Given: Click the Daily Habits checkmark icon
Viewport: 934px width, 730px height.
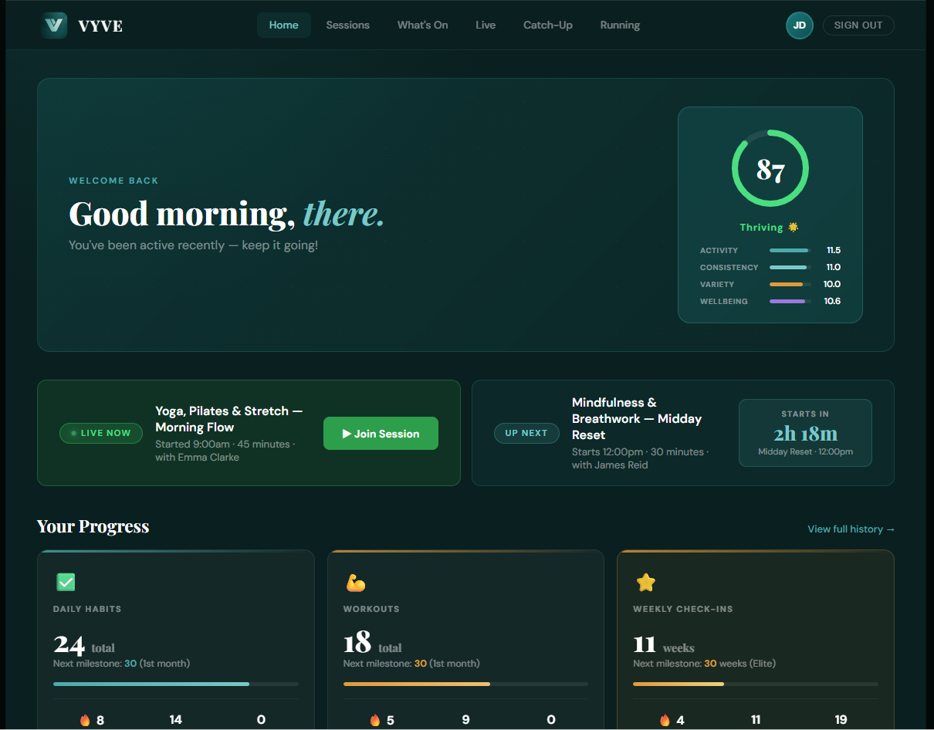Looking at the screenshot, I should (66, 583).
